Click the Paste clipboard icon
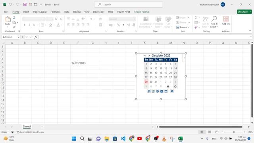 point(8,19)
